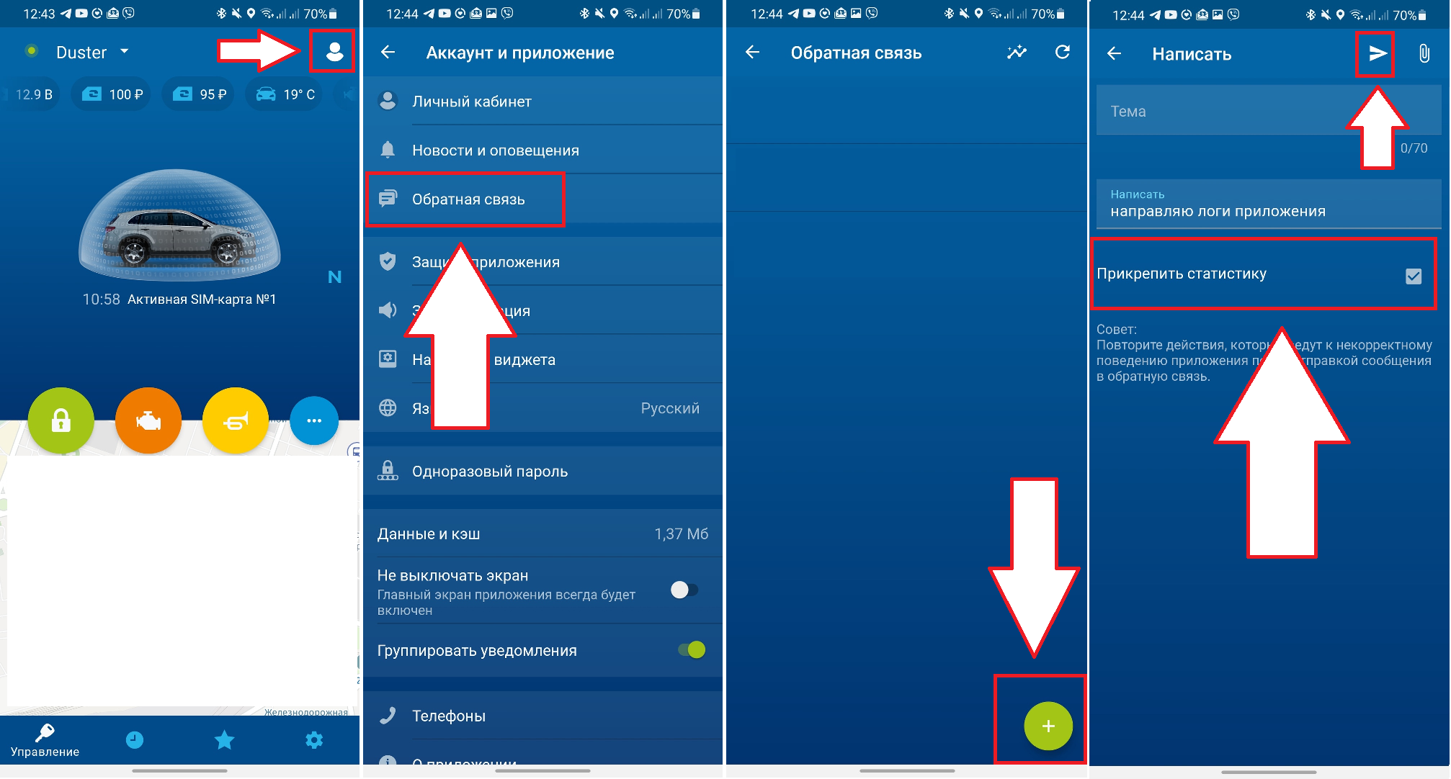Open more options via three-dot icon
The height and width of the screenshot is (779, 1451).
pos(313,419)
